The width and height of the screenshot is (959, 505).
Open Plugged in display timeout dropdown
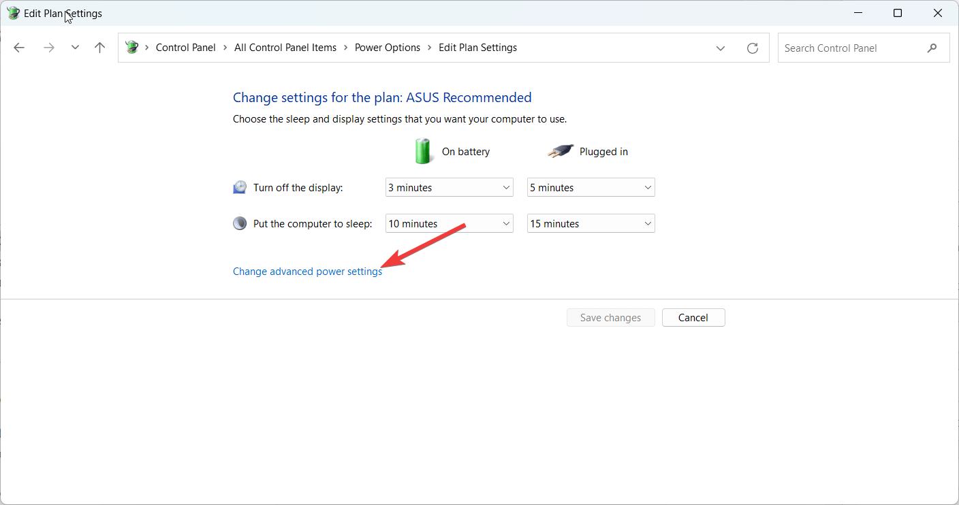[x=591, y=188]
